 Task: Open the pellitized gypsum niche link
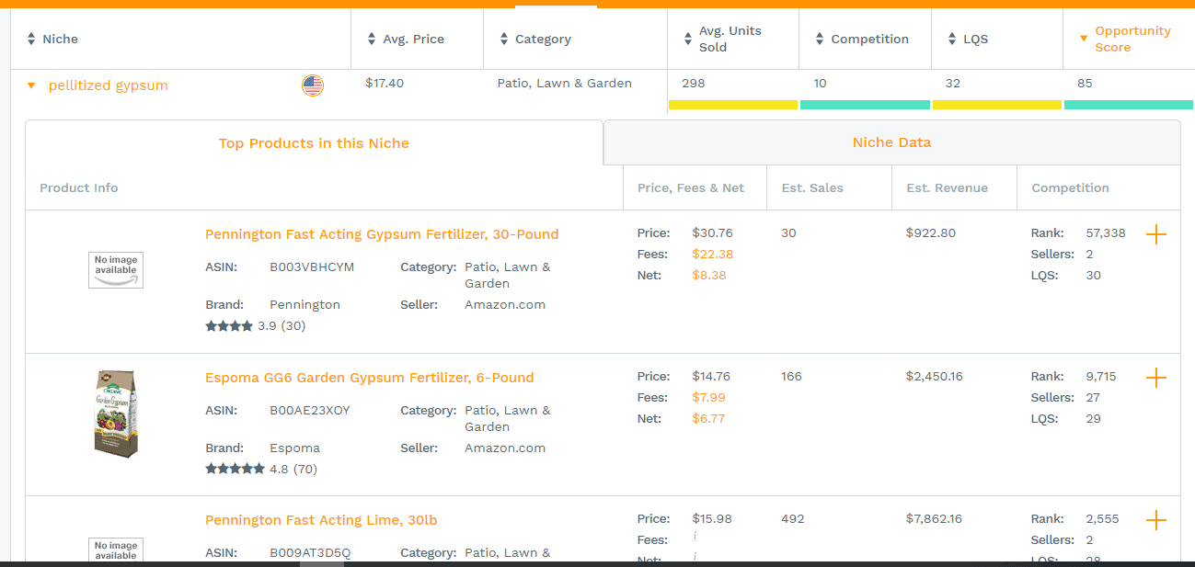click(x=109, y=85)
